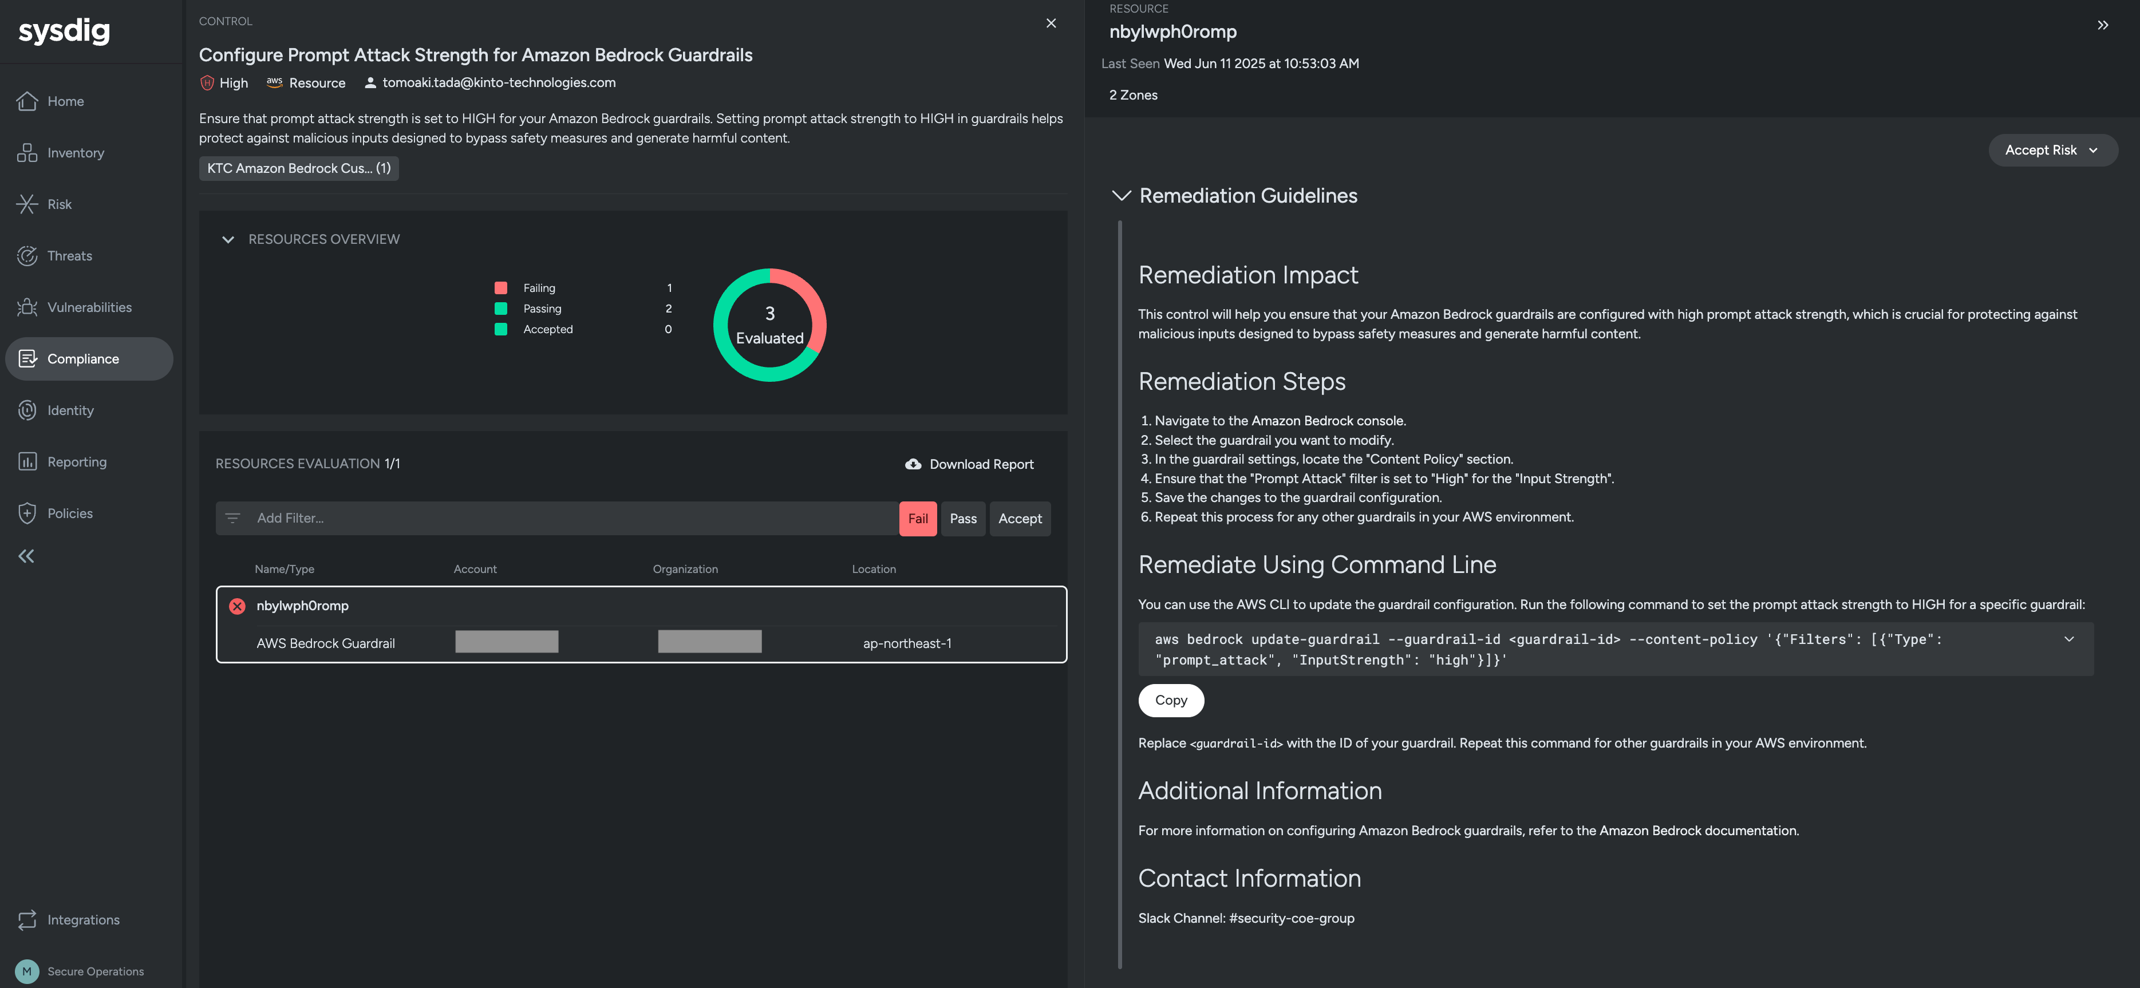The width and height of the screenshot is (2140, 988).
Task: Open the Integrations icon
Action: [x=27, y=920]
